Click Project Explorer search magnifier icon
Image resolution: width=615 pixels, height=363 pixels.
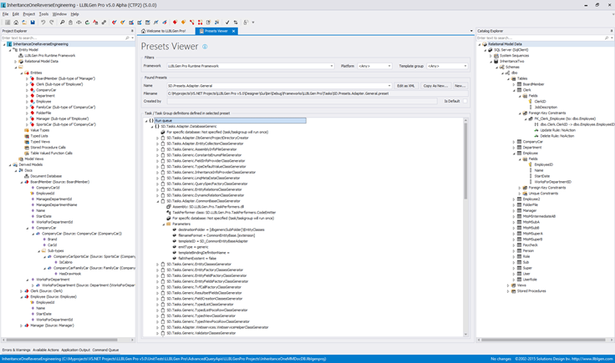tap(127, 38)
